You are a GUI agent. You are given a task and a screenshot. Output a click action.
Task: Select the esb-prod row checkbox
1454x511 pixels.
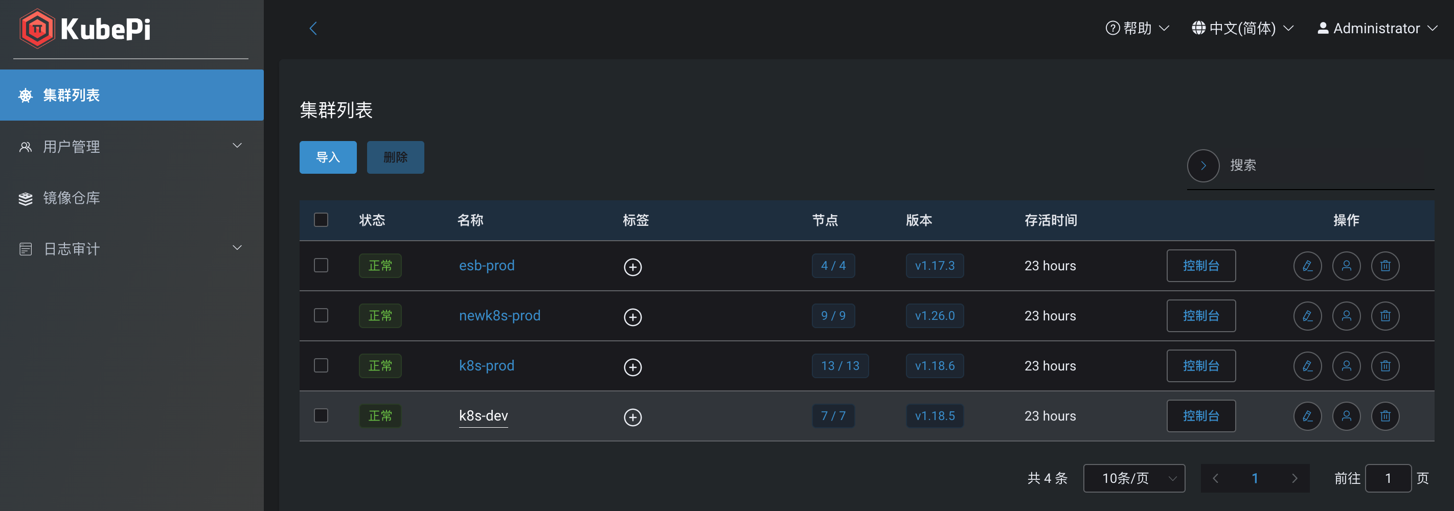coord(321,265)
